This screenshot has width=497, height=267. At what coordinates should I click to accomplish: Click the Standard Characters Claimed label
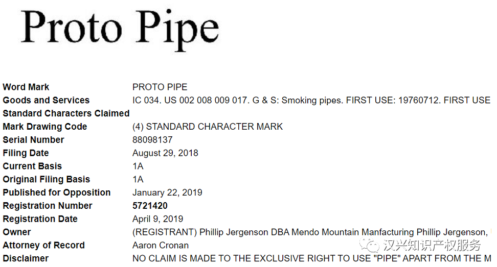point(66,113)
